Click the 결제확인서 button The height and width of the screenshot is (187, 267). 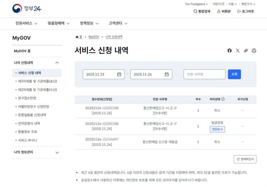pyautogui.click(x=245, y=159)
